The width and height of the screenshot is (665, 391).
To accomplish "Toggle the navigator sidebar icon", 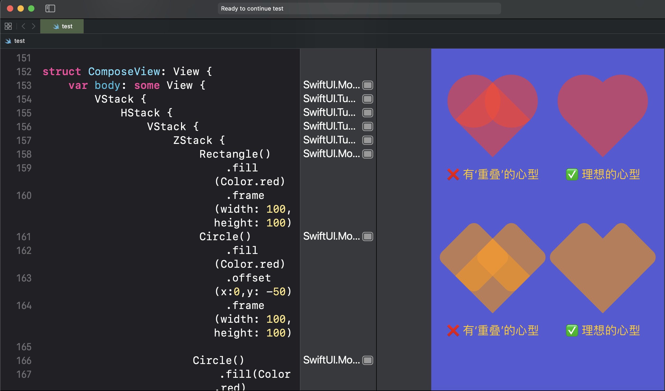I will pyautogui.click(x=50, y=8).
